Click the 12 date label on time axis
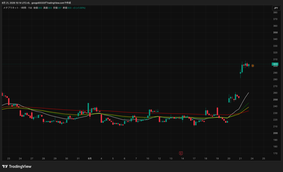Screen dimensions: 283x172 [159, 158]
